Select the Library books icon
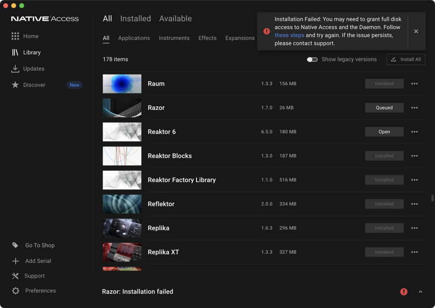The height and width of the screenshot is (308, 435). click(15, 53)
